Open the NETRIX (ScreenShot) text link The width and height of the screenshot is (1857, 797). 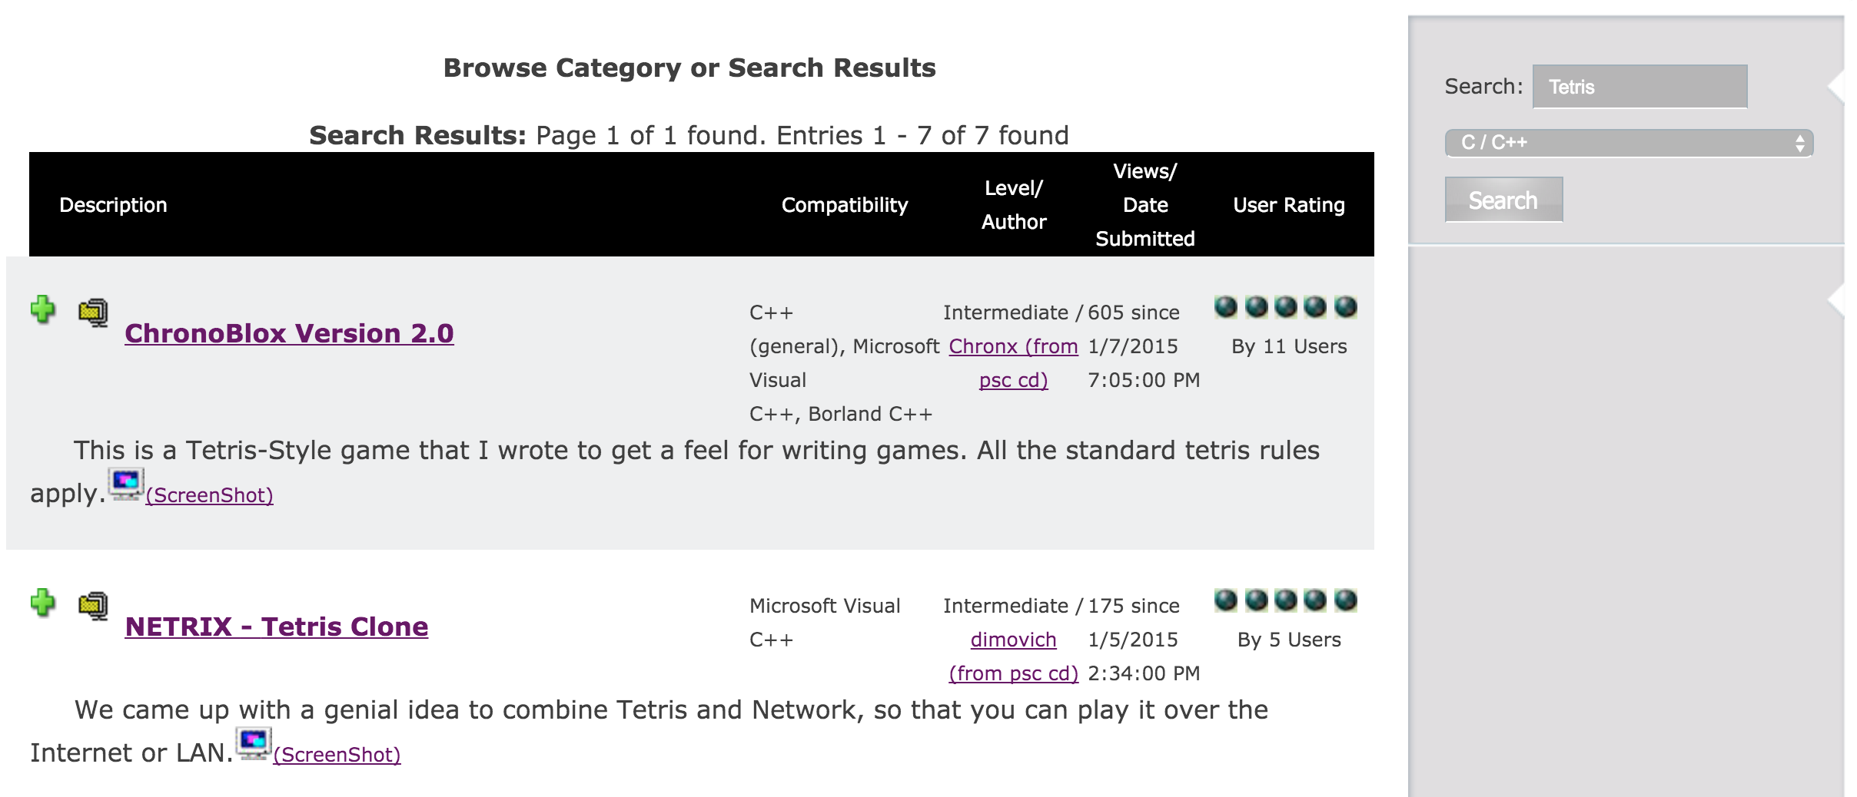(x=337, y=755)
